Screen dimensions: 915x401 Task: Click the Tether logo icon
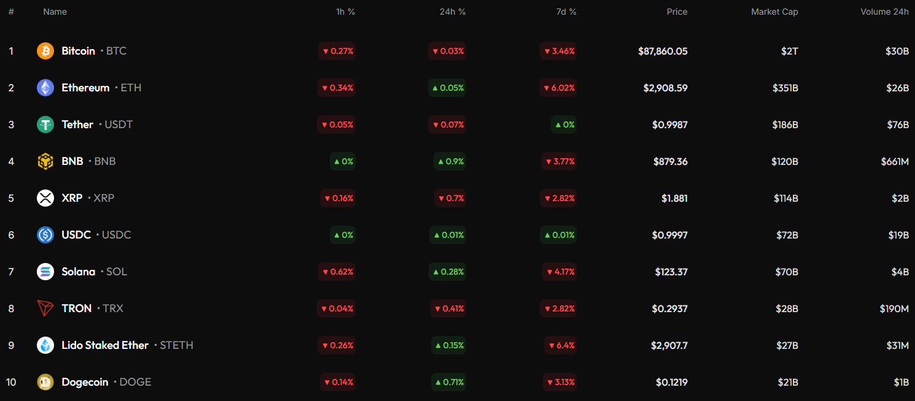coord(45,124)
